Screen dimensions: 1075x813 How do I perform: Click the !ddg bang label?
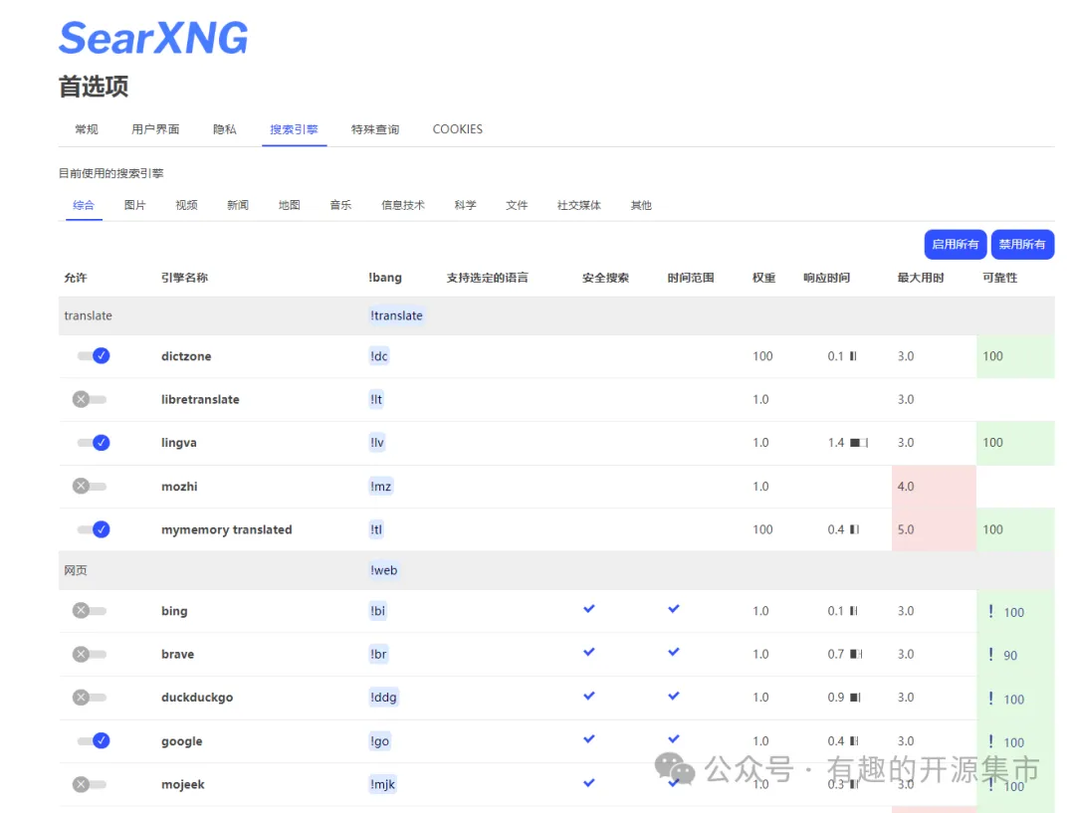(383, 698)
